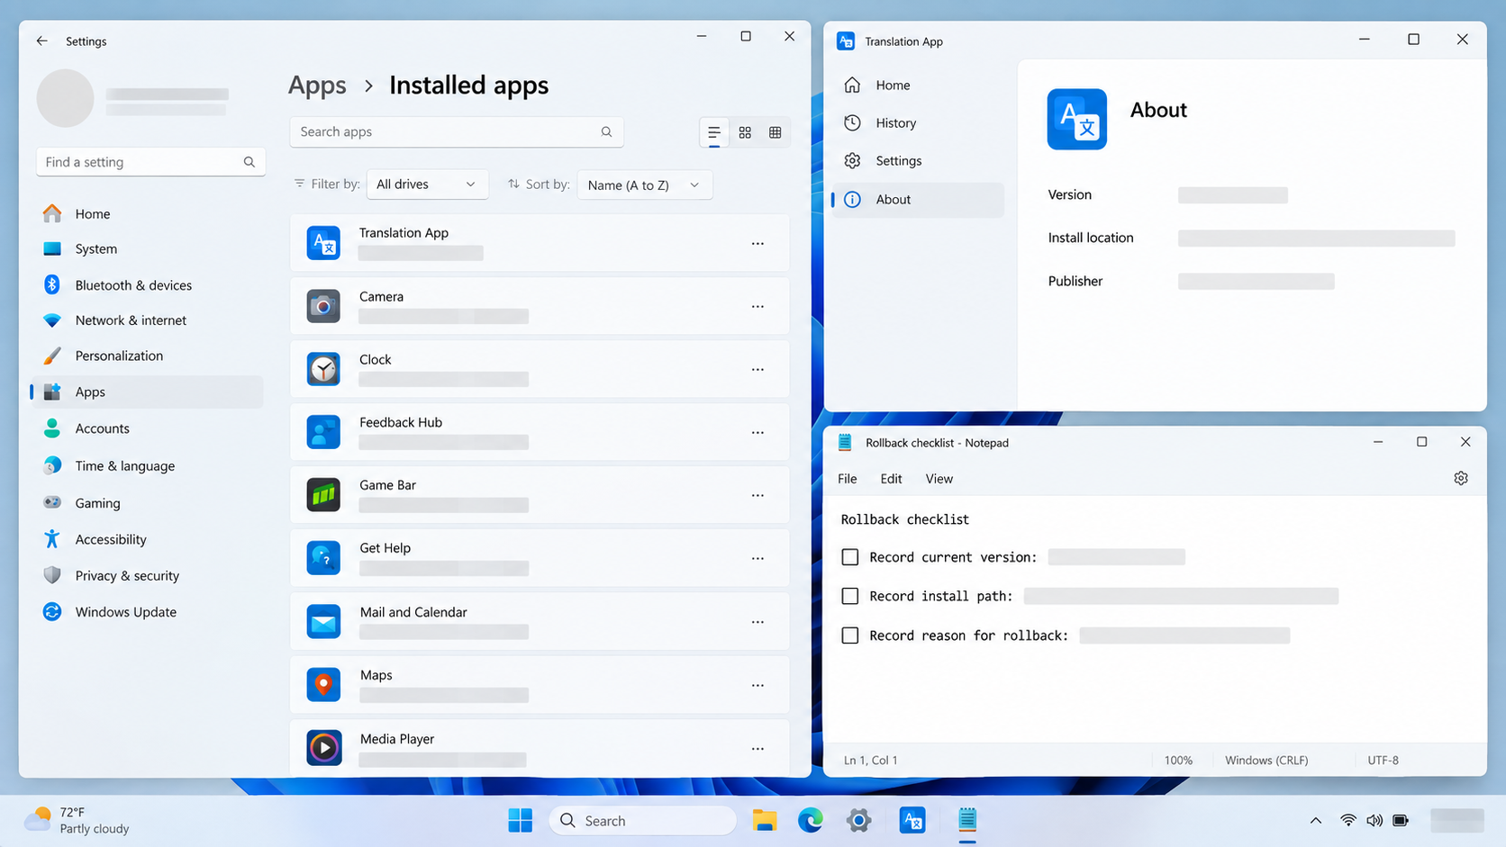The image size is (1506, 847).
Task: Go back using Settings back arrow
Action: pyautogui.click(x=42, y=41)
